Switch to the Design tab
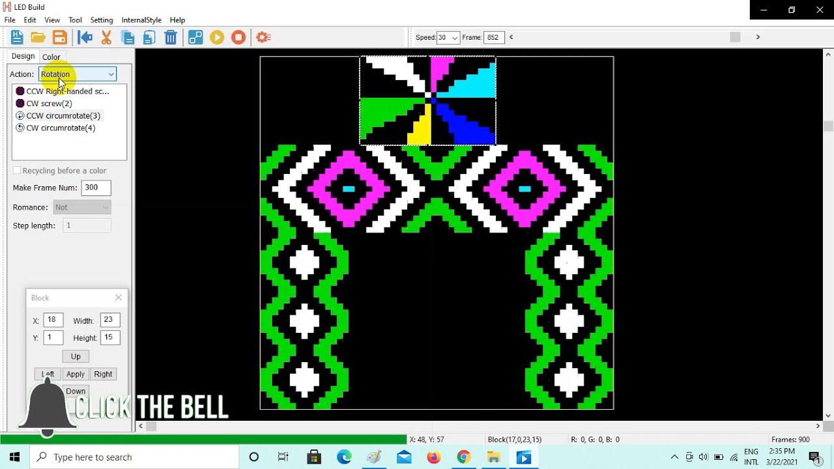This screenshot has width=834, height=469. (23, 57)
